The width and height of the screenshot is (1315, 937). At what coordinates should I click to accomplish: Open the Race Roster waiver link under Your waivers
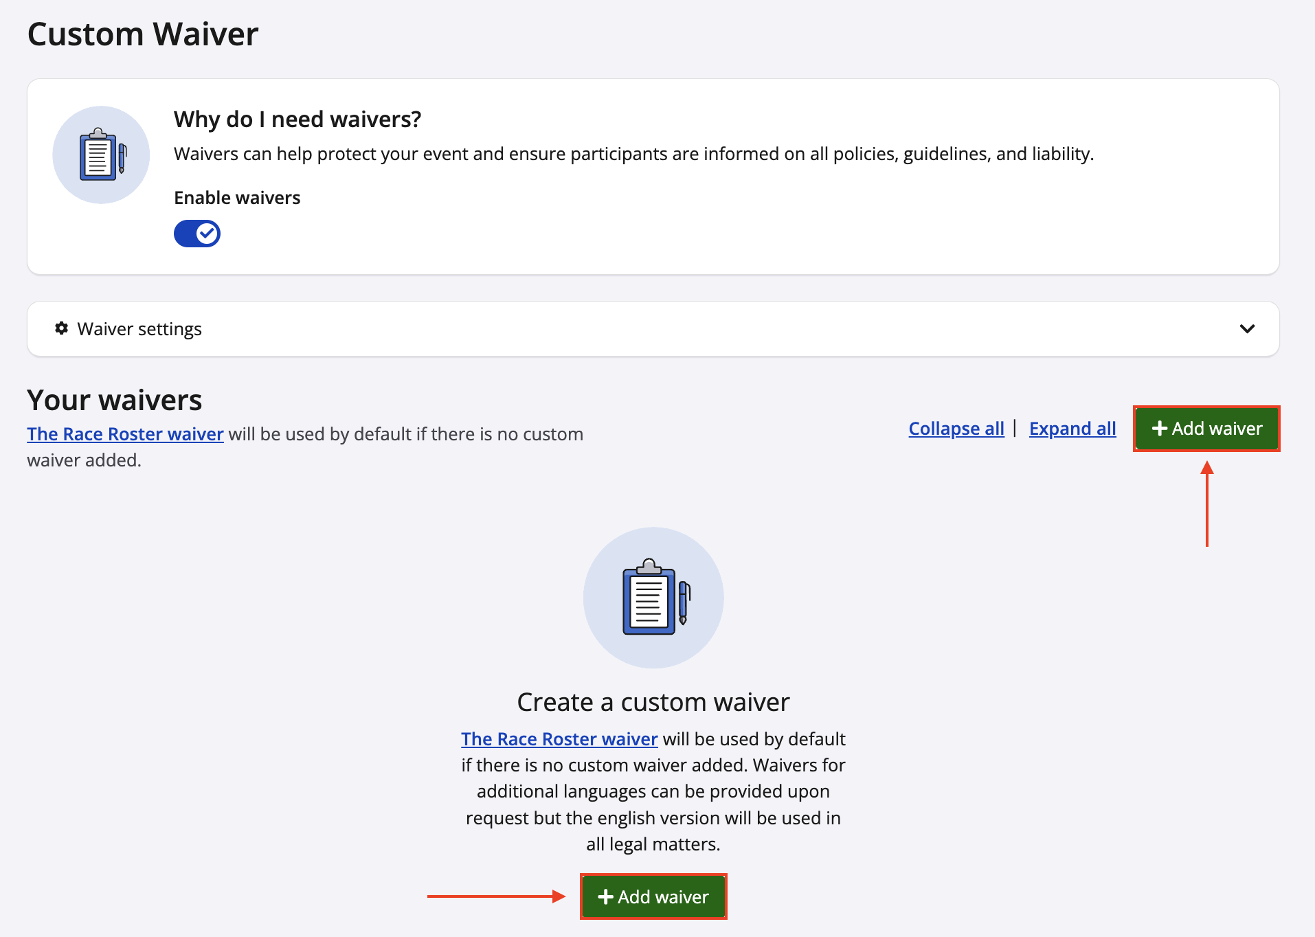tap(125, 434)
